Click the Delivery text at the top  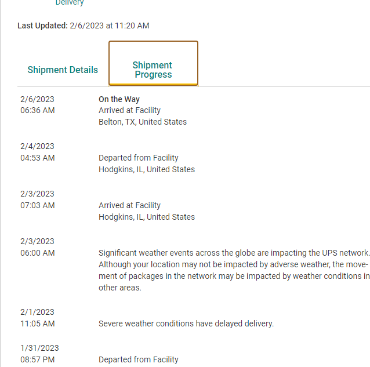[x=70, y=3]
